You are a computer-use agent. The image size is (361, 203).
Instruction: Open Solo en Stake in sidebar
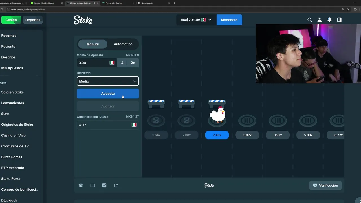pos(12,92)
